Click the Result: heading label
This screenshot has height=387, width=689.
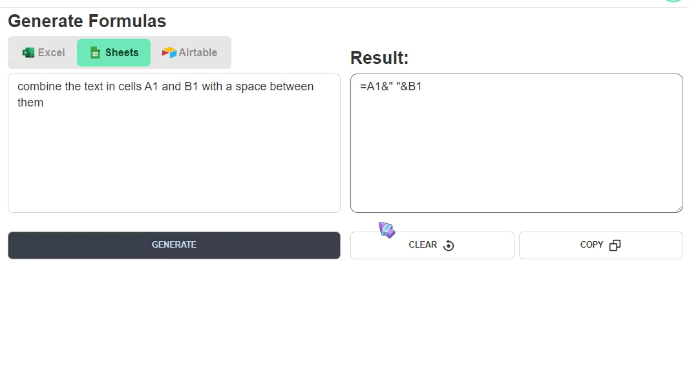coord(379,58)
